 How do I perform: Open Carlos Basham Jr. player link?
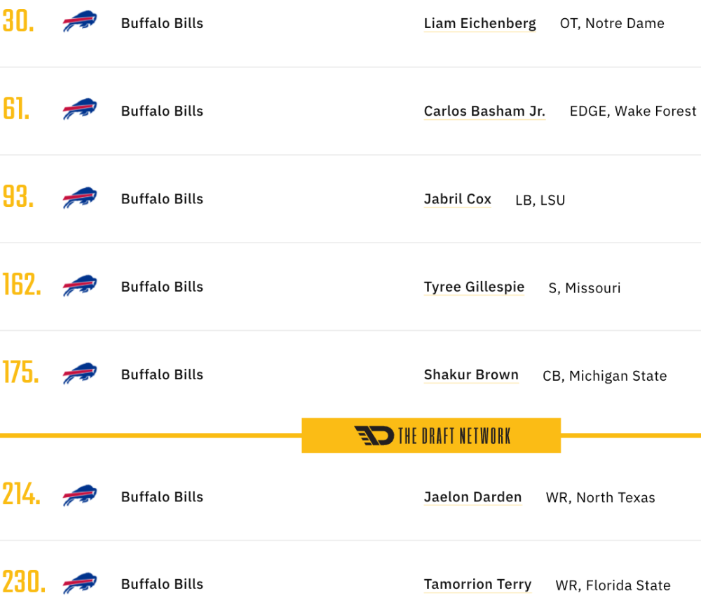(x=484, y=111)
